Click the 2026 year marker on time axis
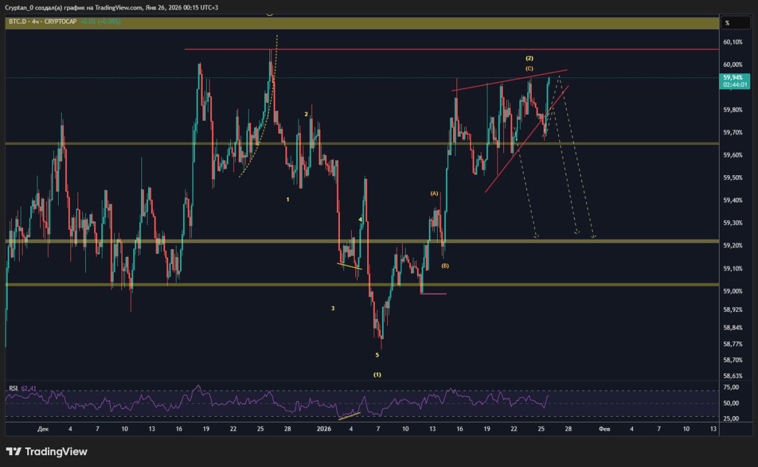The height and width of the screenshot is (467, 758). pyautogui.click(x=323, y=429)
